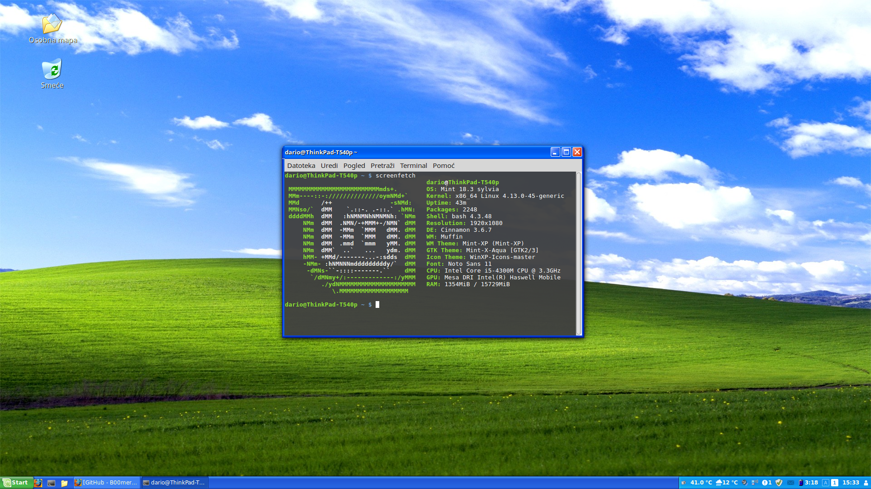Click the keyboard layout A indicator
Image resolution: width=871 pixels, height=489 pixels.
click(x=826, y=483)
